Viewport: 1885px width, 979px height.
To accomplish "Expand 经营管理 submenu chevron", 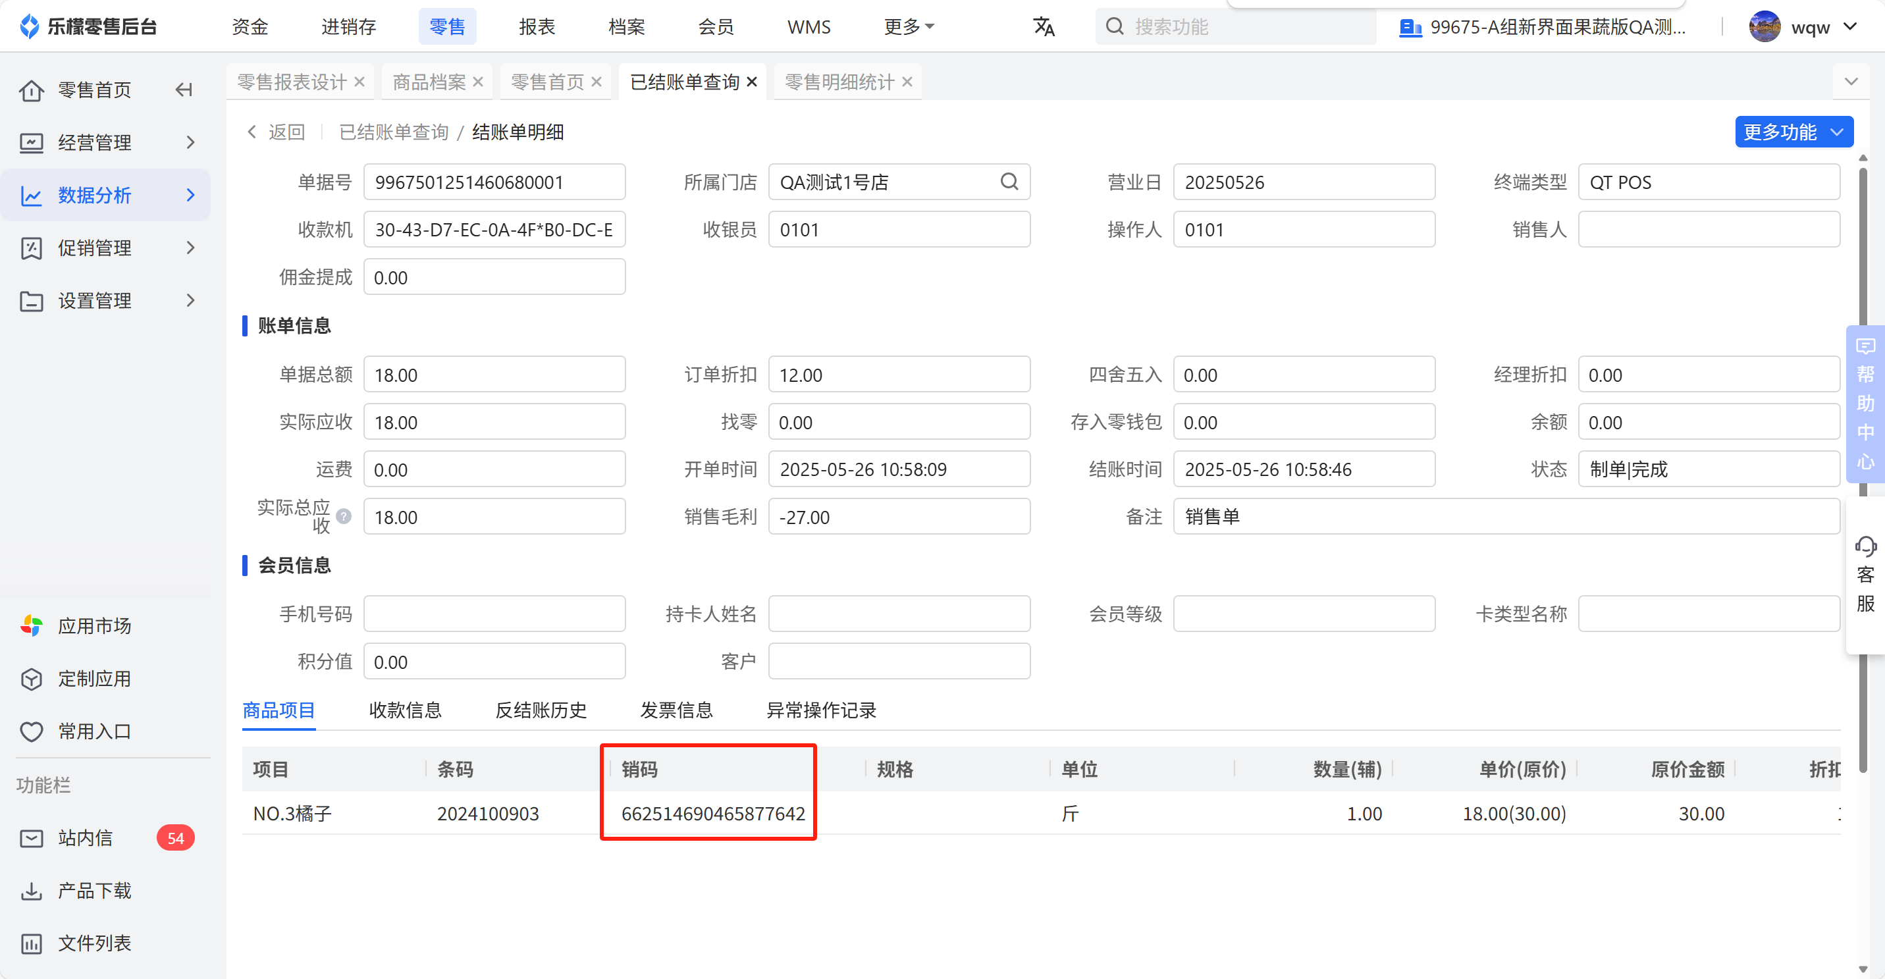I will [x=190, y=143].
